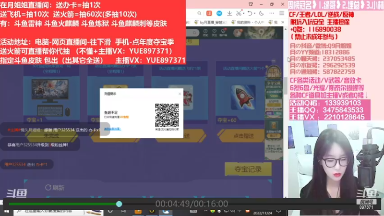Click the Douyu site search box
This screenshot has height=216, width=384.
192,33
